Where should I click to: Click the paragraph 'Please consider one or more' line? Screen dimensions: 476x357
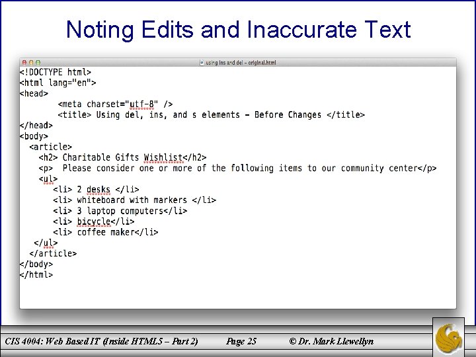[x=238, y=168]
